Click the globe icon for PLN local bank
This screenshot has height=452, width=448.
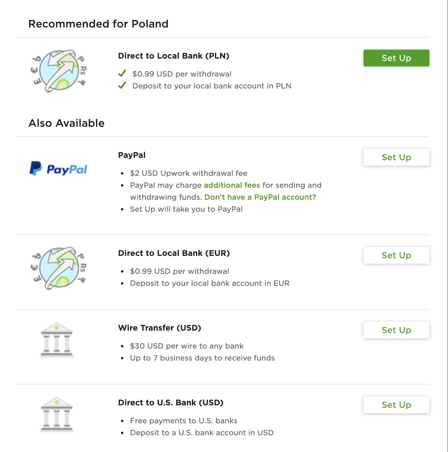[58, 71]
